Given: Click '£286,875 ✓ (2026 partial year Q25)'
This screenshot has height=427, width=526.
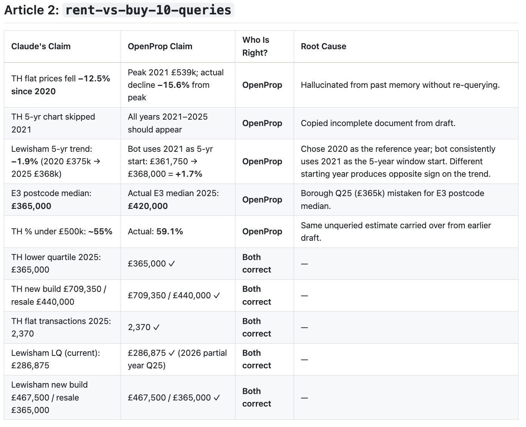Looking at the screenshot, I should (x=177, y=359).
